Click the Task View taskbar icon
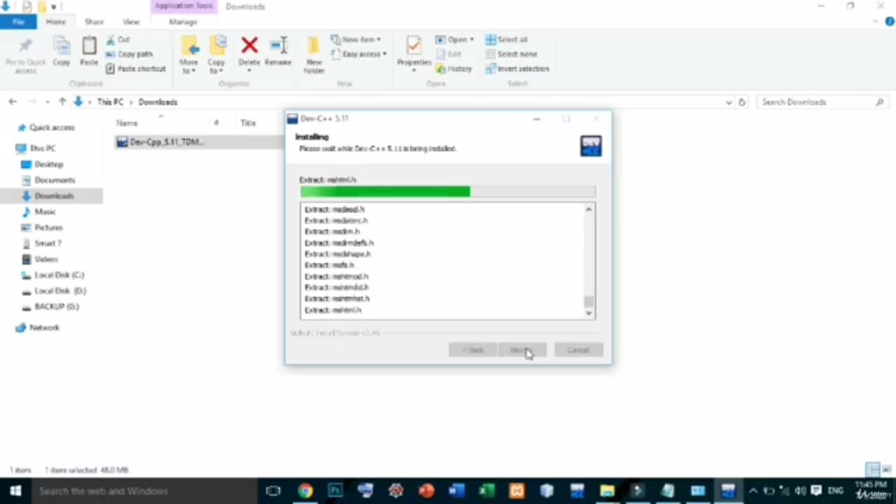Image resolution: width=896 pixels, height=504 pixels. [273, 491]
